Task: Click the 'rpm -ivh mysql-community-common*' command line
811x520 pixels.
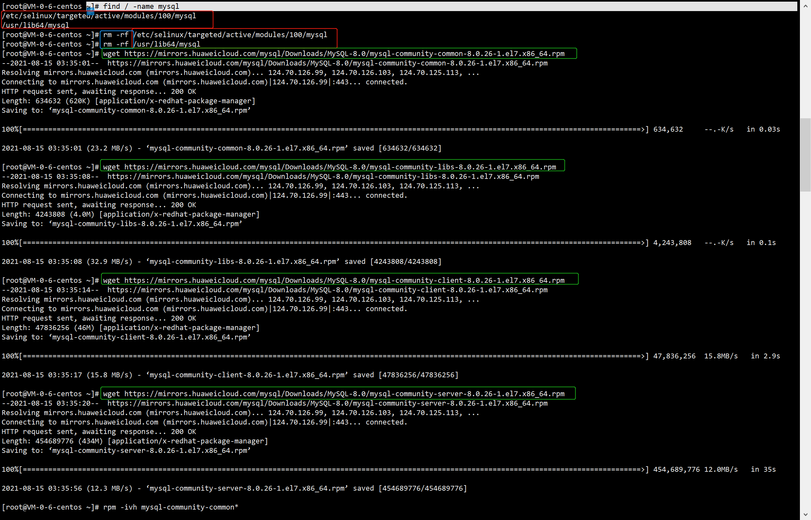Action: coord(170,508)
